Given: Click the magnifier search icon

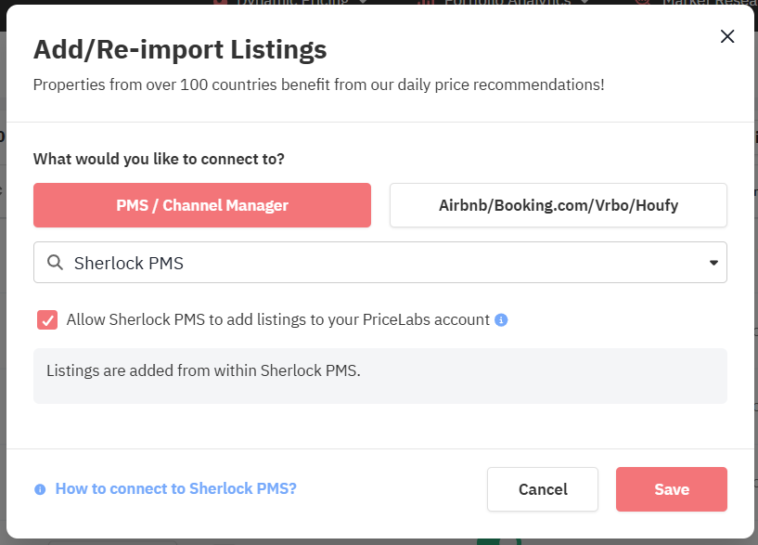Looking at the screenshot, I should click(x=56, y=263).
